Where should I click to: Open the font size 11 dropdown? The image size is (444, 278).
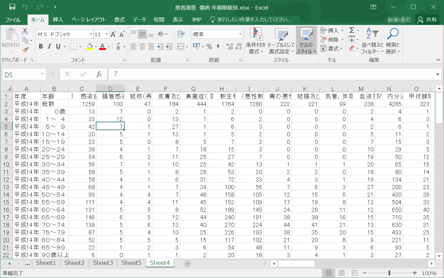(x=107, y=34)
